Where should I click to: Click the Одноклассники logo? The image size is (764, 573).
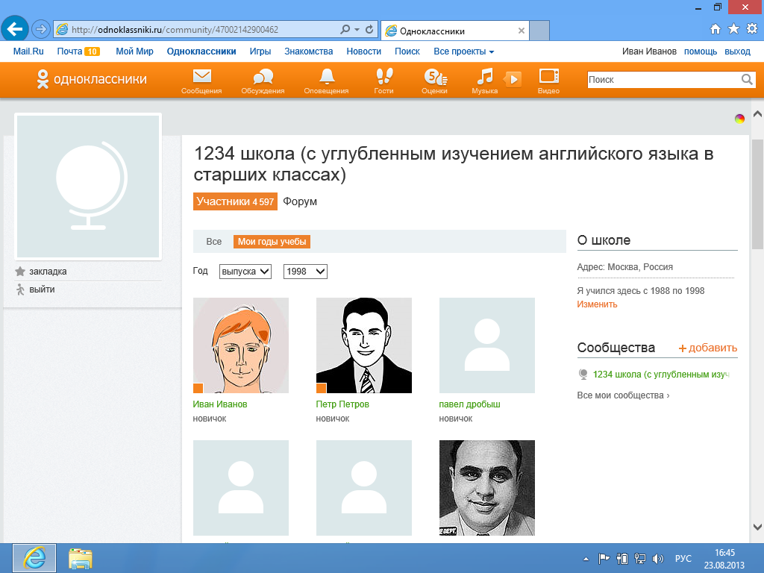click(x=92, y=79)
